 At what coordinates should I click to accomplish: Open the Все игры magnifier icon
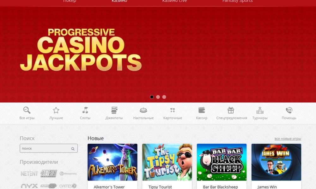pyautogui.click(x=27, y=110)
